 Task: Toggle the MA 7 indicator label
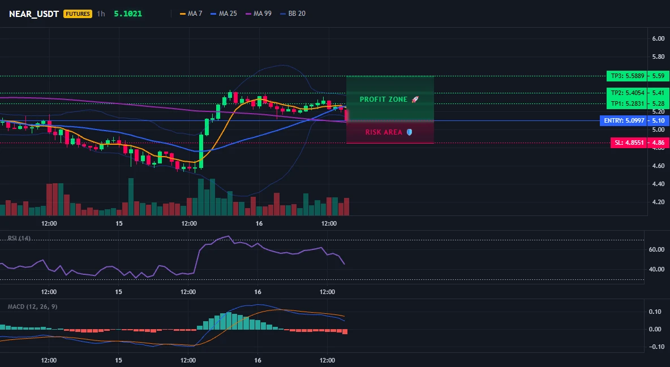(195, 14)
